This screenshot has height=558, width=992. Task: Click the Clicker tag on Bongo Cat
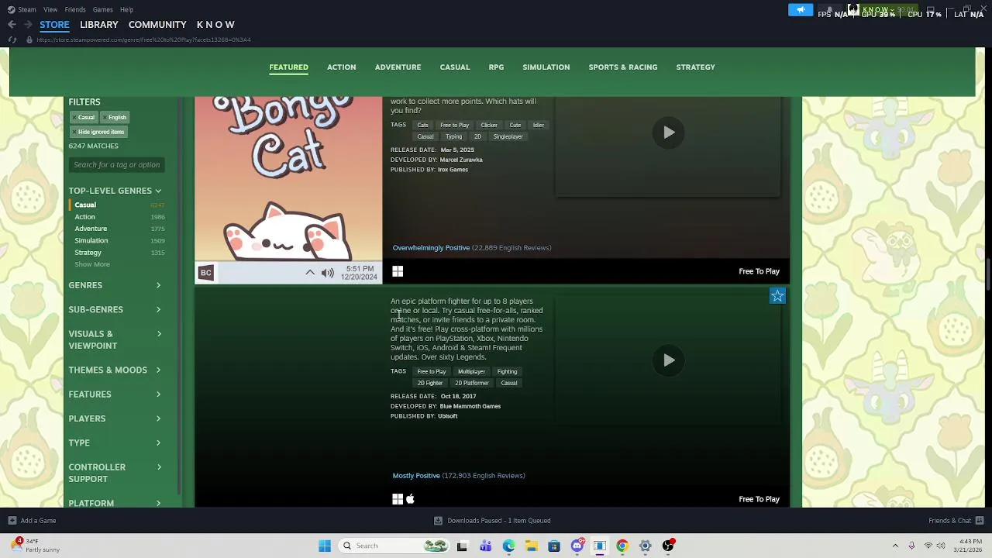(489, 125)
